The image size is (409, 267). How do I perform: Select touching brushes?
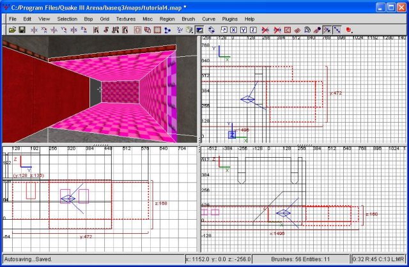(105, 30)
